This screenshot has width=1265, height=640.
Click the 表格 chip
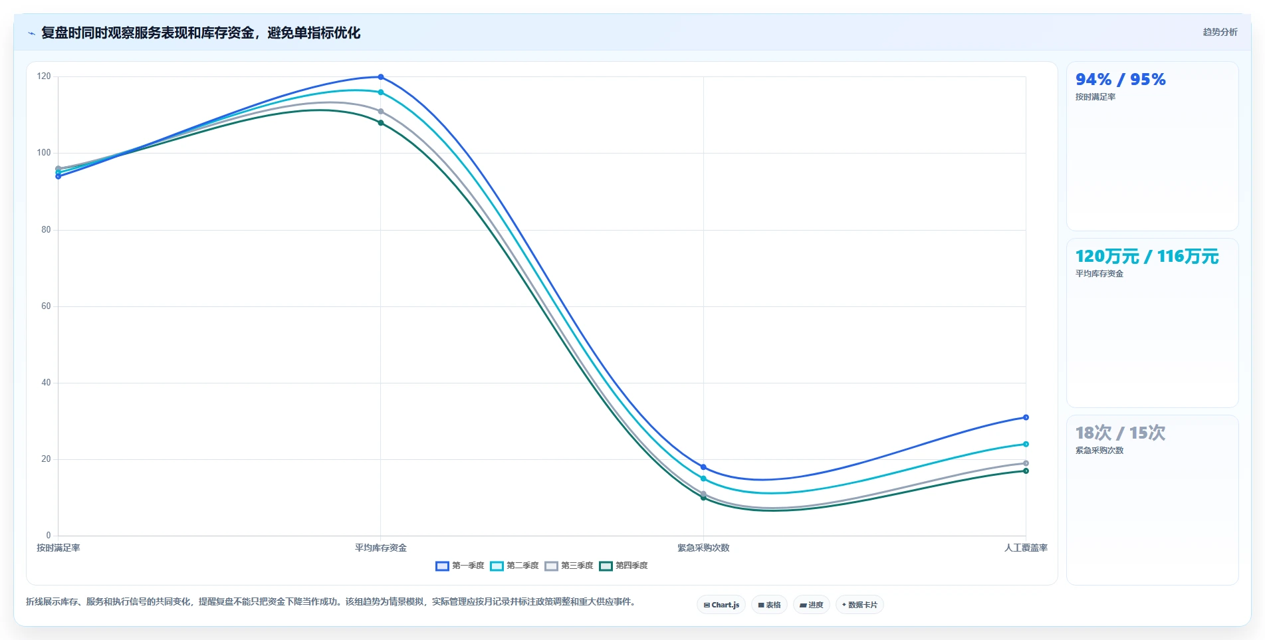(x=769, y=605)
